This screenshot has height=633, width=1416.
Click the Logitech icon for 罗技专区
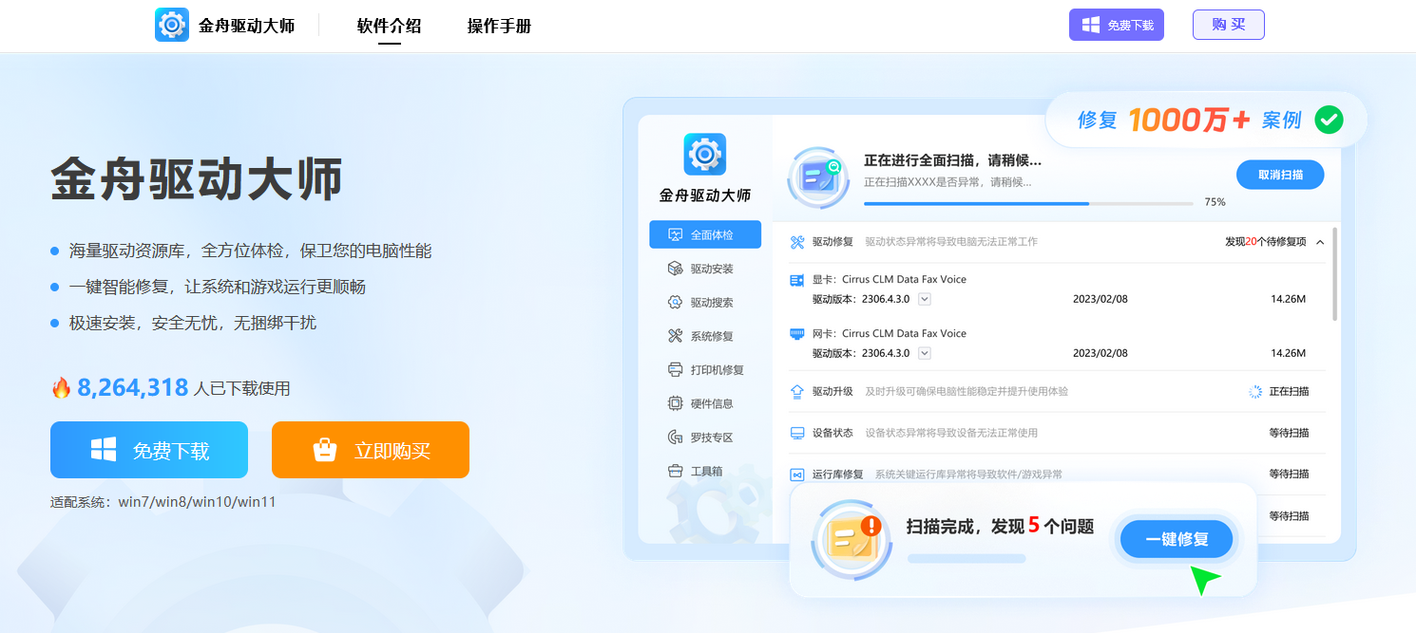676,438
